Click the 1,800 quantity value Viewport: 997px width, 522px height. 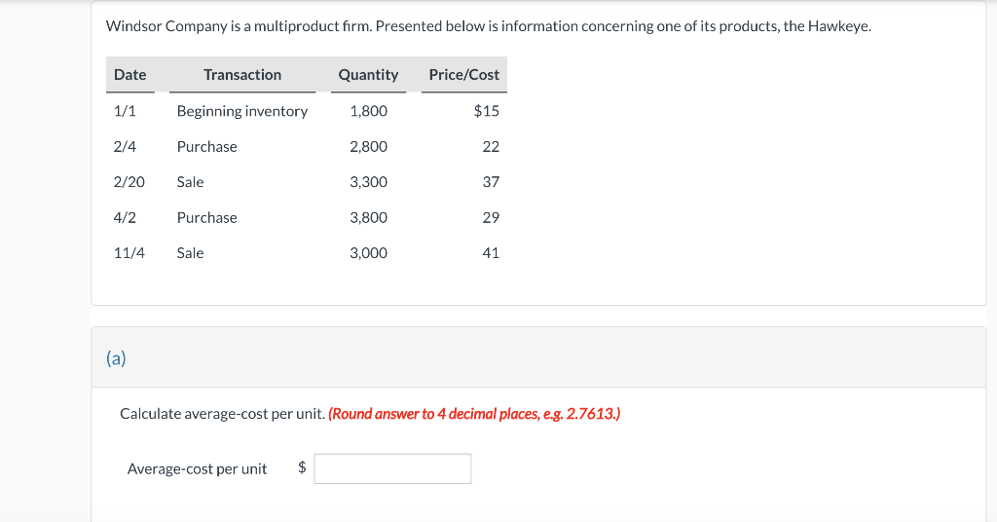[368, 111]
